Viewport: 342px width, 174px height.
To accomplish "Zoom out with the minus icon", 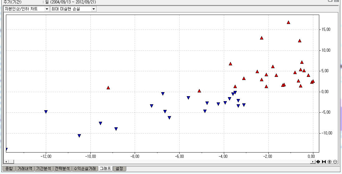I will click(x=335, y=162).
